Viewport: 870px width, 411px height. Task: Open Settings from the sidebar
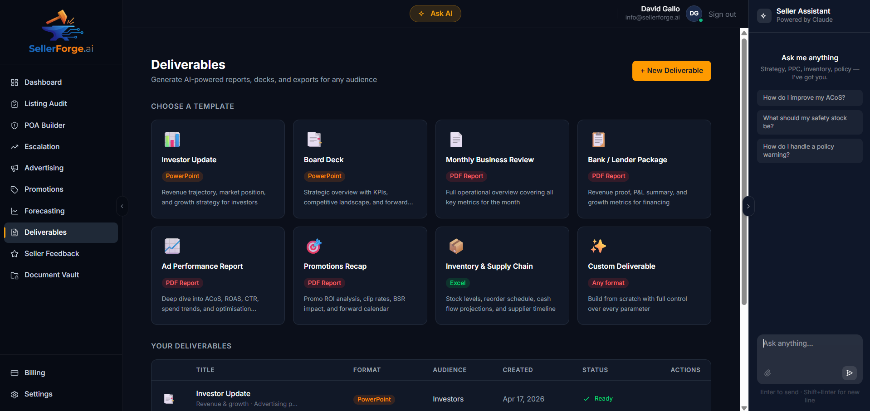tap(38, 394)
